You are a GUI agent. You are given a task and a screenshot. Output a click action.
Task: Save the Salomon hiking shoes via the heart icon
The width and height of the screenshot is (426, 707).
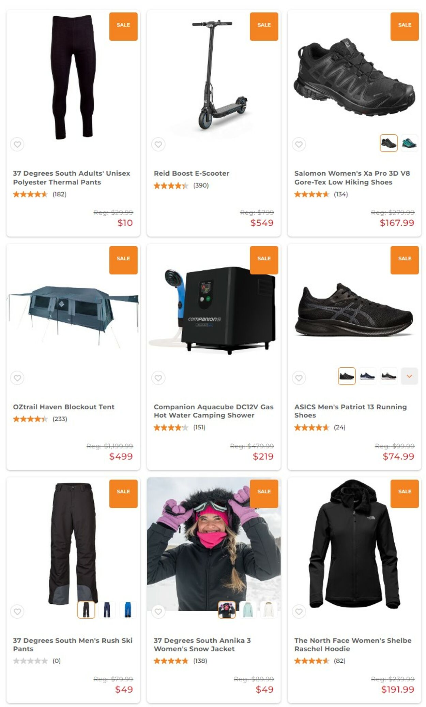point(299,144)
